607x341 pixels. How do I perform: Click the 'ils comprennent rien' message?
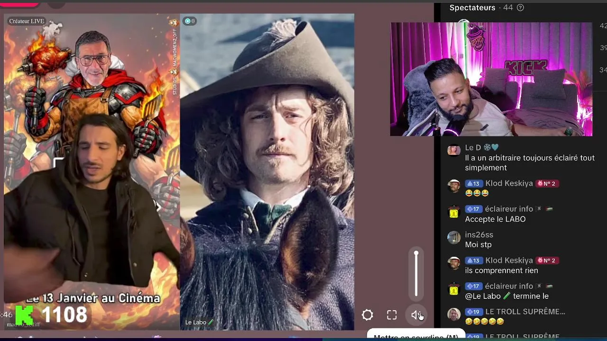[x=501, y=270]
